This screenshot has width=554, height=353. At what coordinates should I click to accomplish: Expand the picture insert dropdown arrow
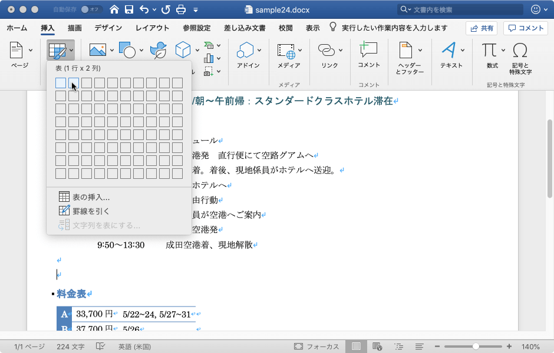coord(111,50)
